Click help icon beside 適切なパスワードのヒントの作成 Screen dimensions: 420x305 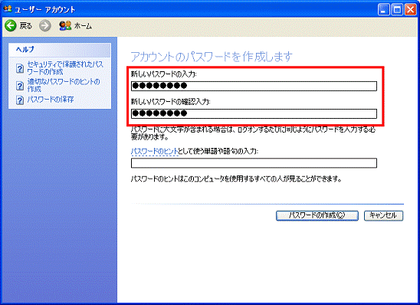tap(20, 86)
